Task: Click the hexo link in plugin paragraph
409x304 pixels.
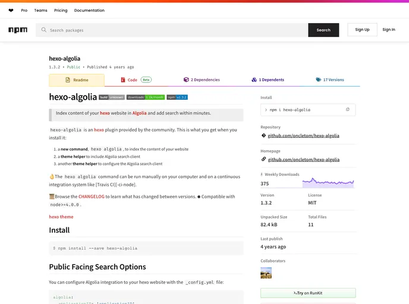Action: click(99, 129)
